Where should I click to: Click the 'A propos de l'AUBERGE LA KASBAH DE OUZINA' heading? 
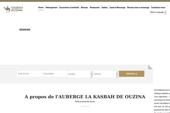coord(85,97)
